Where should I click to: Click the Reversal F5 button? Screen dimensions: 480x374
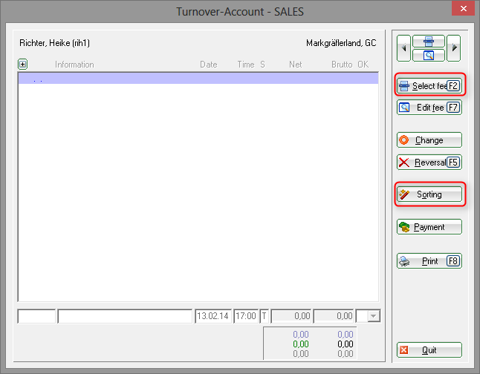(x=429, y=162)
